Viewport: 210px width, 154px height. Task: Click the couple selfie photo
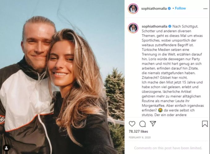tap(62, 77)
